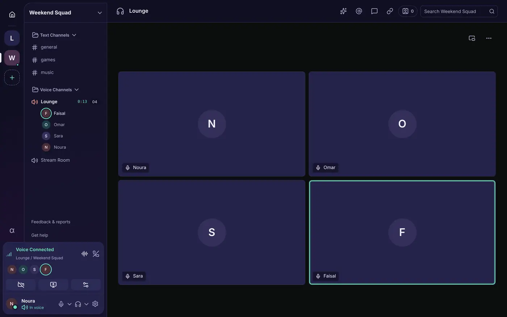The image size is (507, 317).
Task: Click the search magnifier icon
Action: [x=492, y=11]
